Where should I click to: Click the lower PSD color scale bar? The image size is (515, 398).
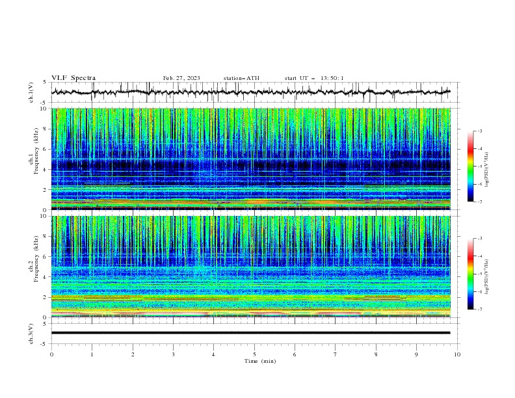pyautogui.click(x=471, y=274)
